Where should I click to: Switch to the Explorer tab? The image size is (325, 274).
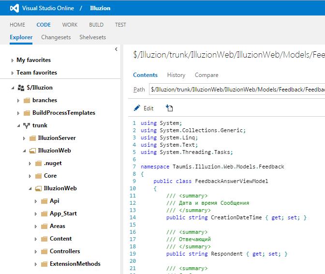click(x=21, y=37)
